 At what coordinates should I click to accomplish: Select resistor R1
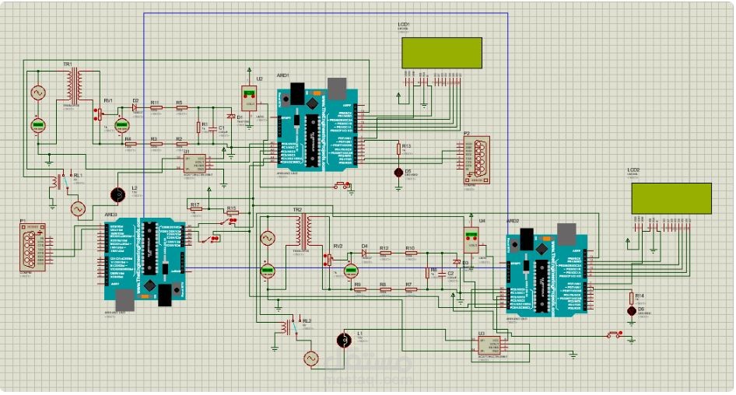[198, 127]
